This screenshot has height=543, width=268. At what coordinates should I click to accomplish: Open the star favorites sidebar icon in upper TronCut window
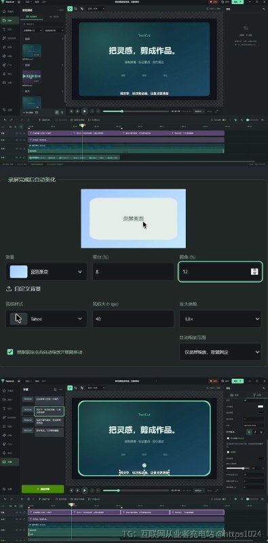4,12
